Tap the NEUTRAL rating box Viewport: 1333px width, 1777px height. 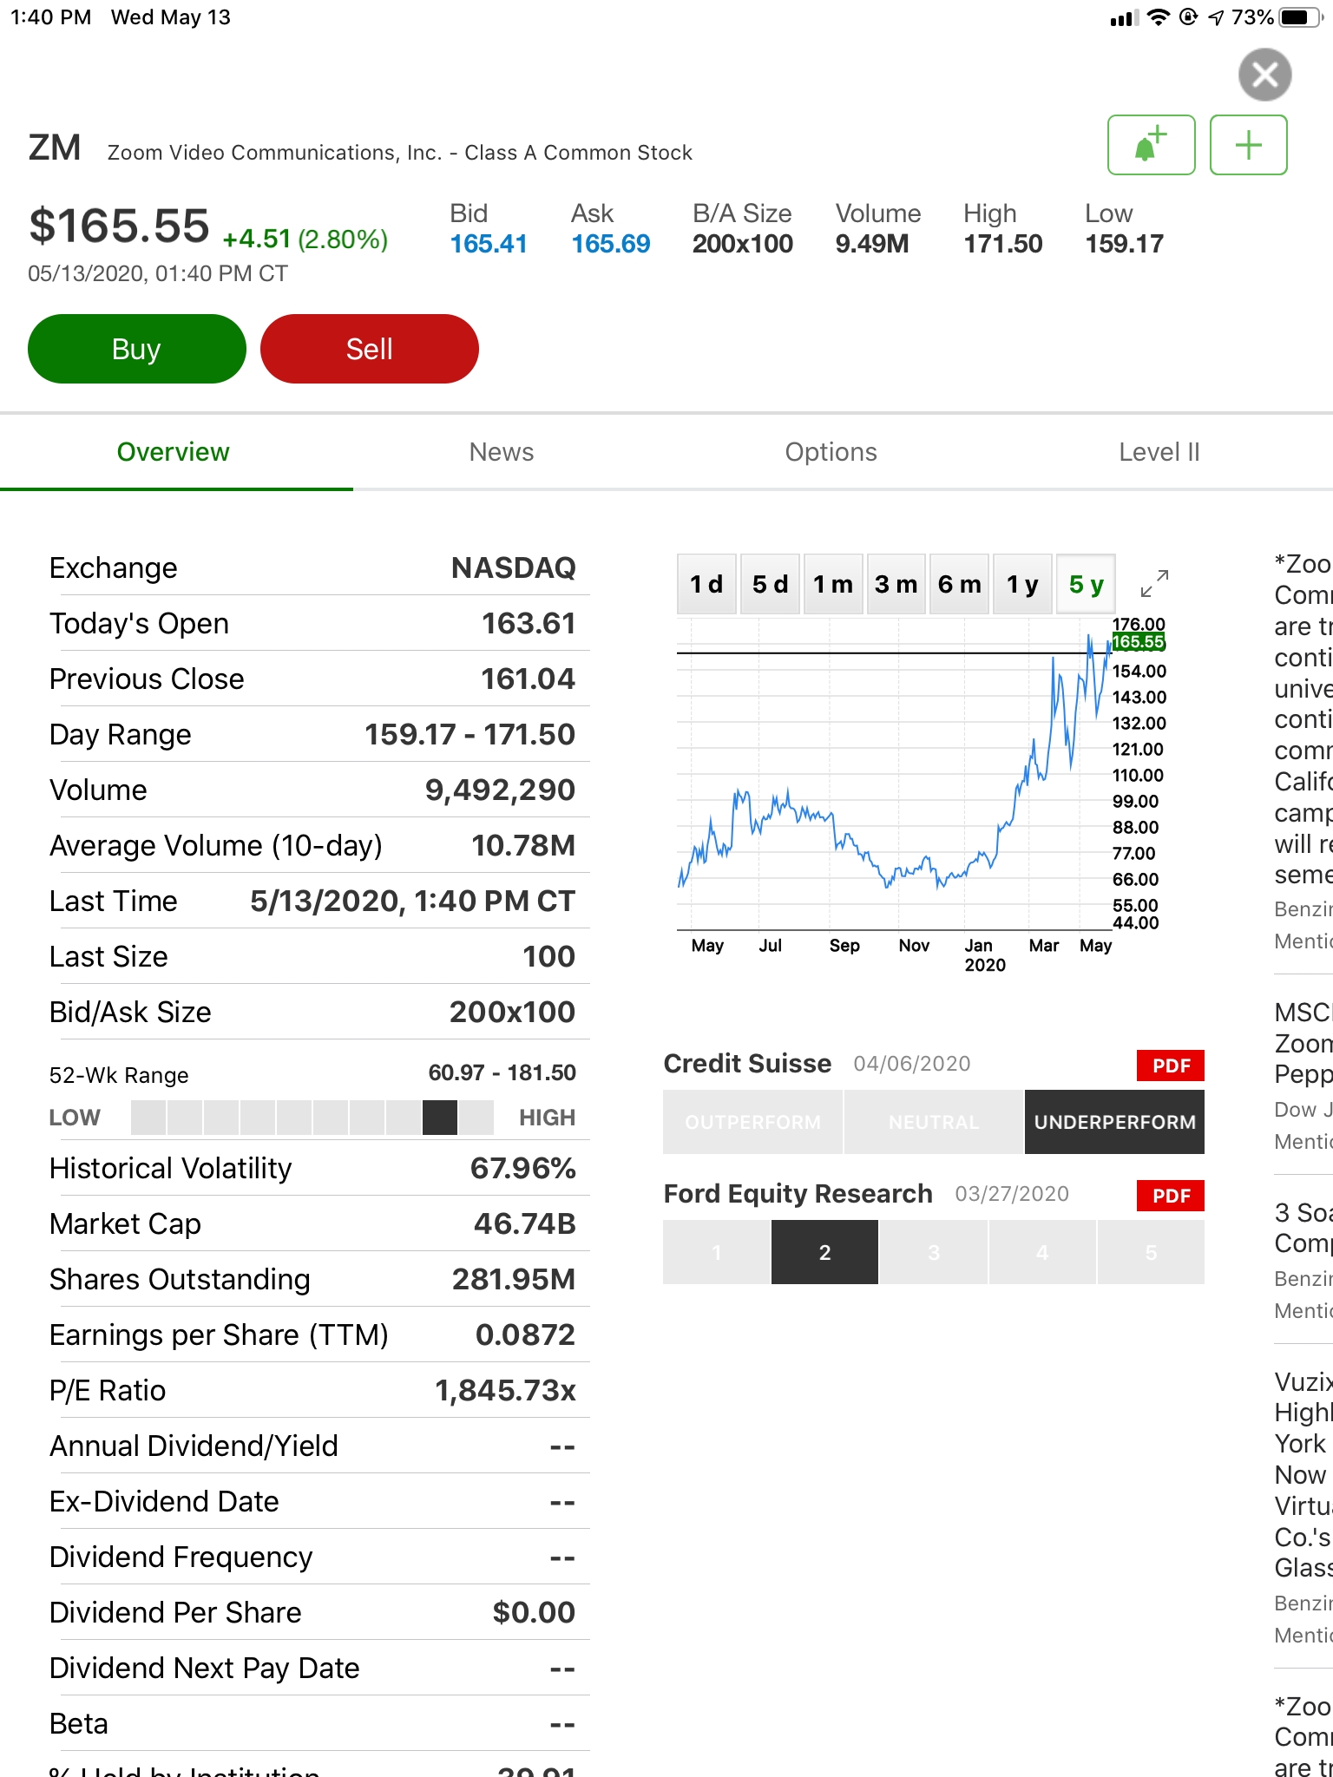point(934,1122)
